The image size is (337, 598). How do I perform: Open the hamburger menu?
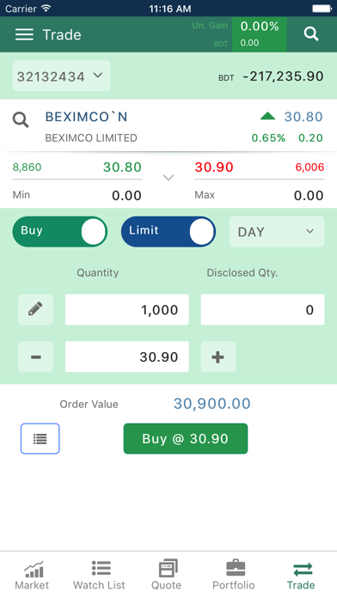click(x=24, y=34)
